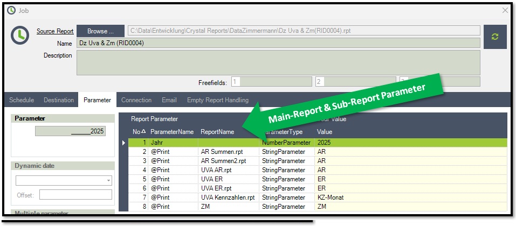516x226 pixels.
Task: Click the Browse button
Action: tap(101, 31)
